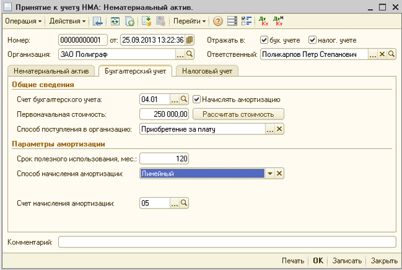Switch to Нематериальный актив tab
Image resolution: width=402 pixels, height=270 pixels.
pos(51,71)
